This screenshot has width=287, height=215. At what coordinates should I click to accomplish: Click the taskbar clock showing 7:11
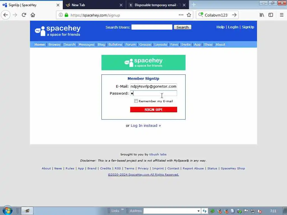(273, 211)
